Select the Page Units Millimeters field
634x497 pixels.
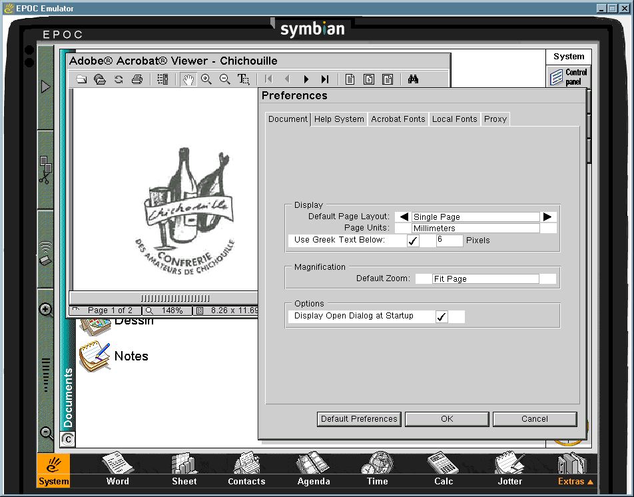475,228
